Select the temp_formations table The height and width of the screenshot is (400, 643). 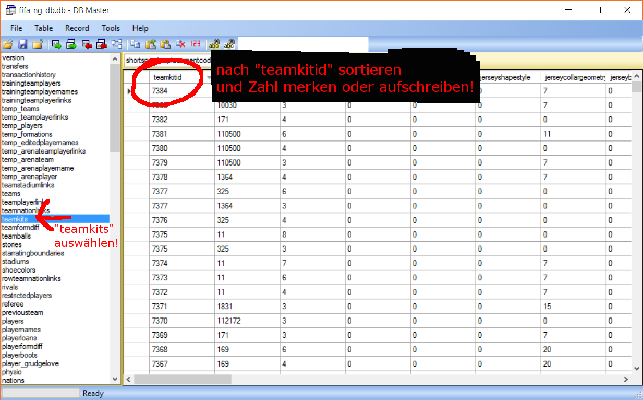click(27, 134)
